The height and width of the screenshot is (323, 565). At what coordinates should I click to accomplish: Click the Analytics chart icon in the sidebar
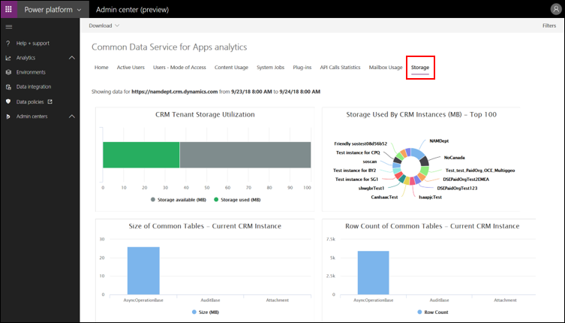point(8,58)
